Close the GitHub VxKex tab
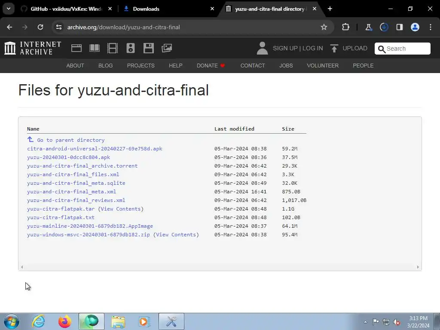Screen dimensions: 440x330 [110, 9]
